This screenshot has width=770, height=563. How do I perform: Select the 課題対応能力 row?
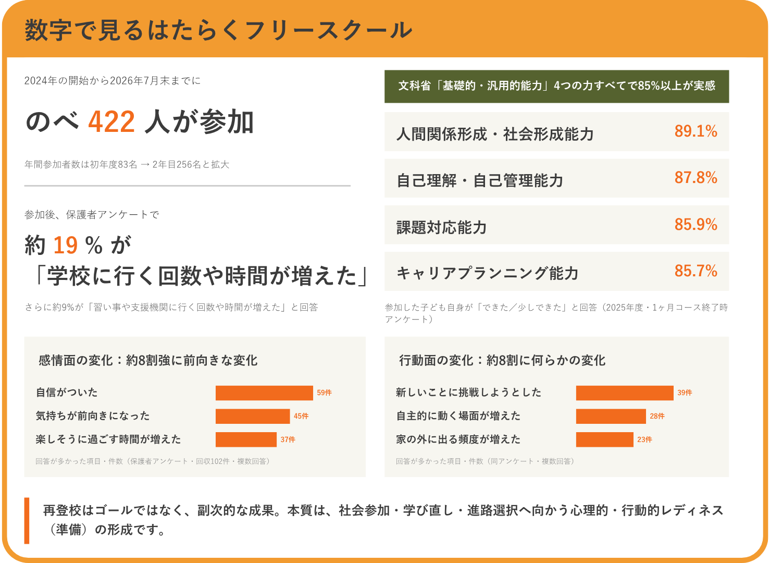[x=556, y=225]
